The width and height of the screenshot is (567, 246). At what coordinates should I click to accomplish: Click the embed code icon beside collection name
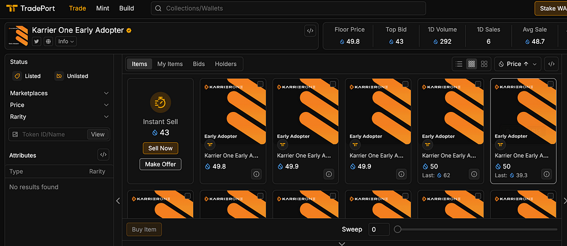point(310,31)
